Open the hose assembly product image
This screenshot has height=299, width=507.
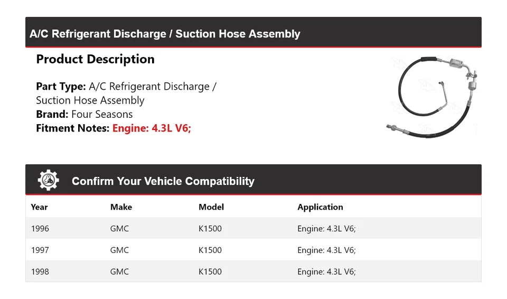click(x=433, y=96)
